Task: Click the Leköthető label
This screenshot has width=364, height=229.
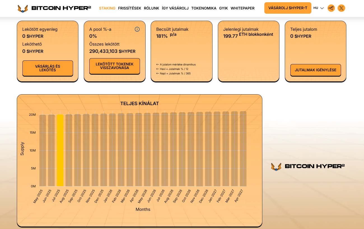Action: point(32,44)
